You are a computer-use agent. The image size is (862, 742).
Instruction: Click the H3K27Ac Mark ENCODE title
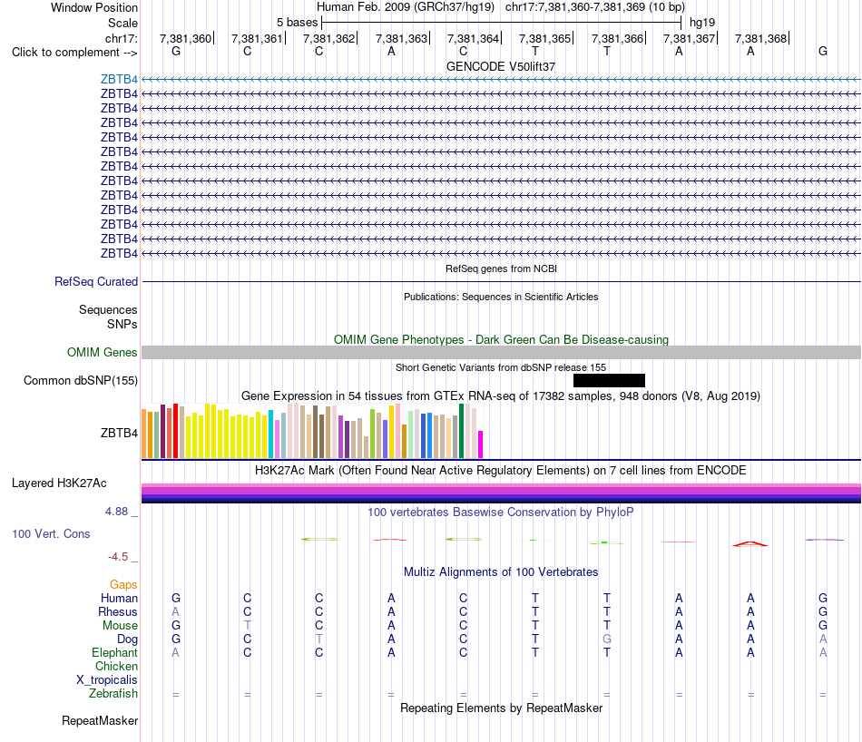501,471
